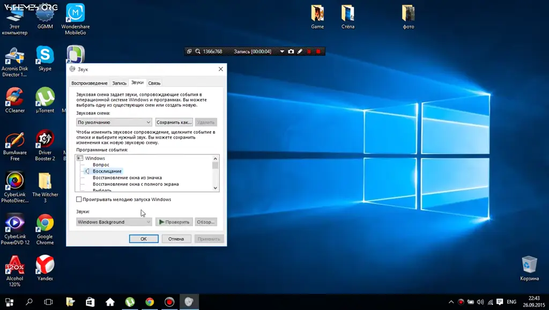Open the home icon app on taskbar
The height and width of the screenshot is (310, 549).
coord(110,302)
